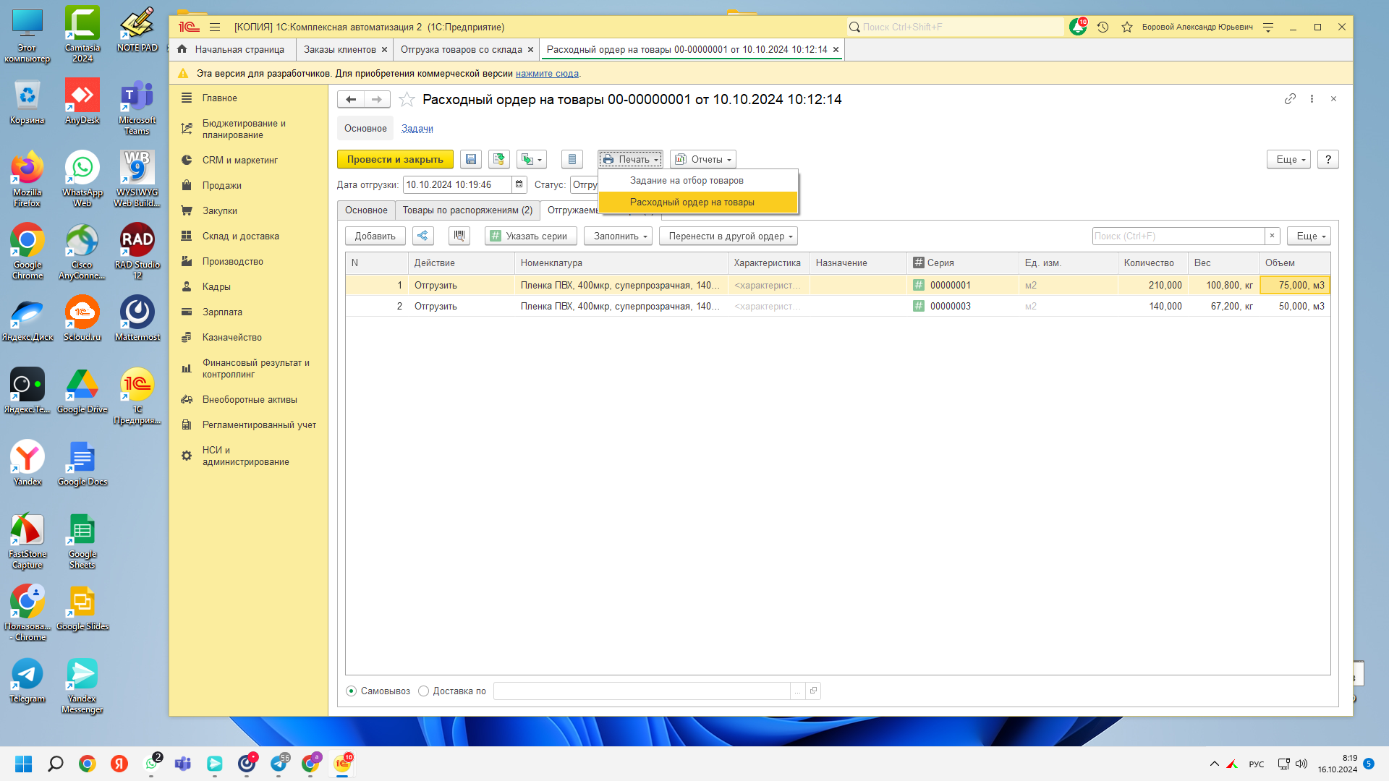Open the calendar picker for Дата отгрузки
The height and width of the screenshot is (781, 1389).
pos(519,184)
